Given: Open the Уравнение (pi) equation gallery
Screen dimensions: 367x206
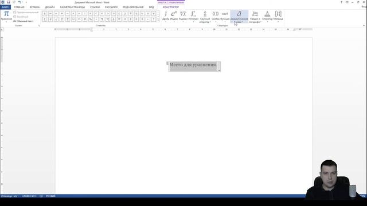Looking at the screenshot, I should point(6,16).
